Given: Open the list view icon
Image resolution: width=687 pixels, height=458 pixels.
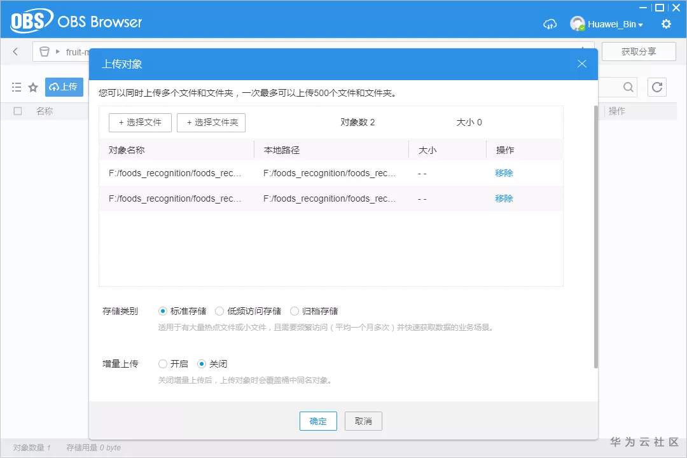Looking at the screenshot, I should pos(17,87).
